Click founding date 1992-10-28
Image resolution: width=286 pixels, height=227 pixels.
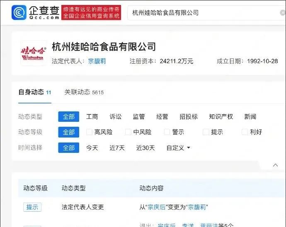pos(262,61)
